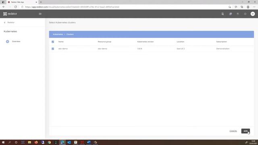Click the Edge browser taskbar icon
Screen dimensions: 258x145
62,142
